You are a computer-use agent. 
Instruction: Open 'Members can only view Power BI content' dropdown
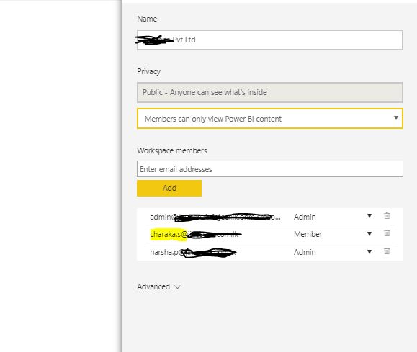tap(270, 119)
